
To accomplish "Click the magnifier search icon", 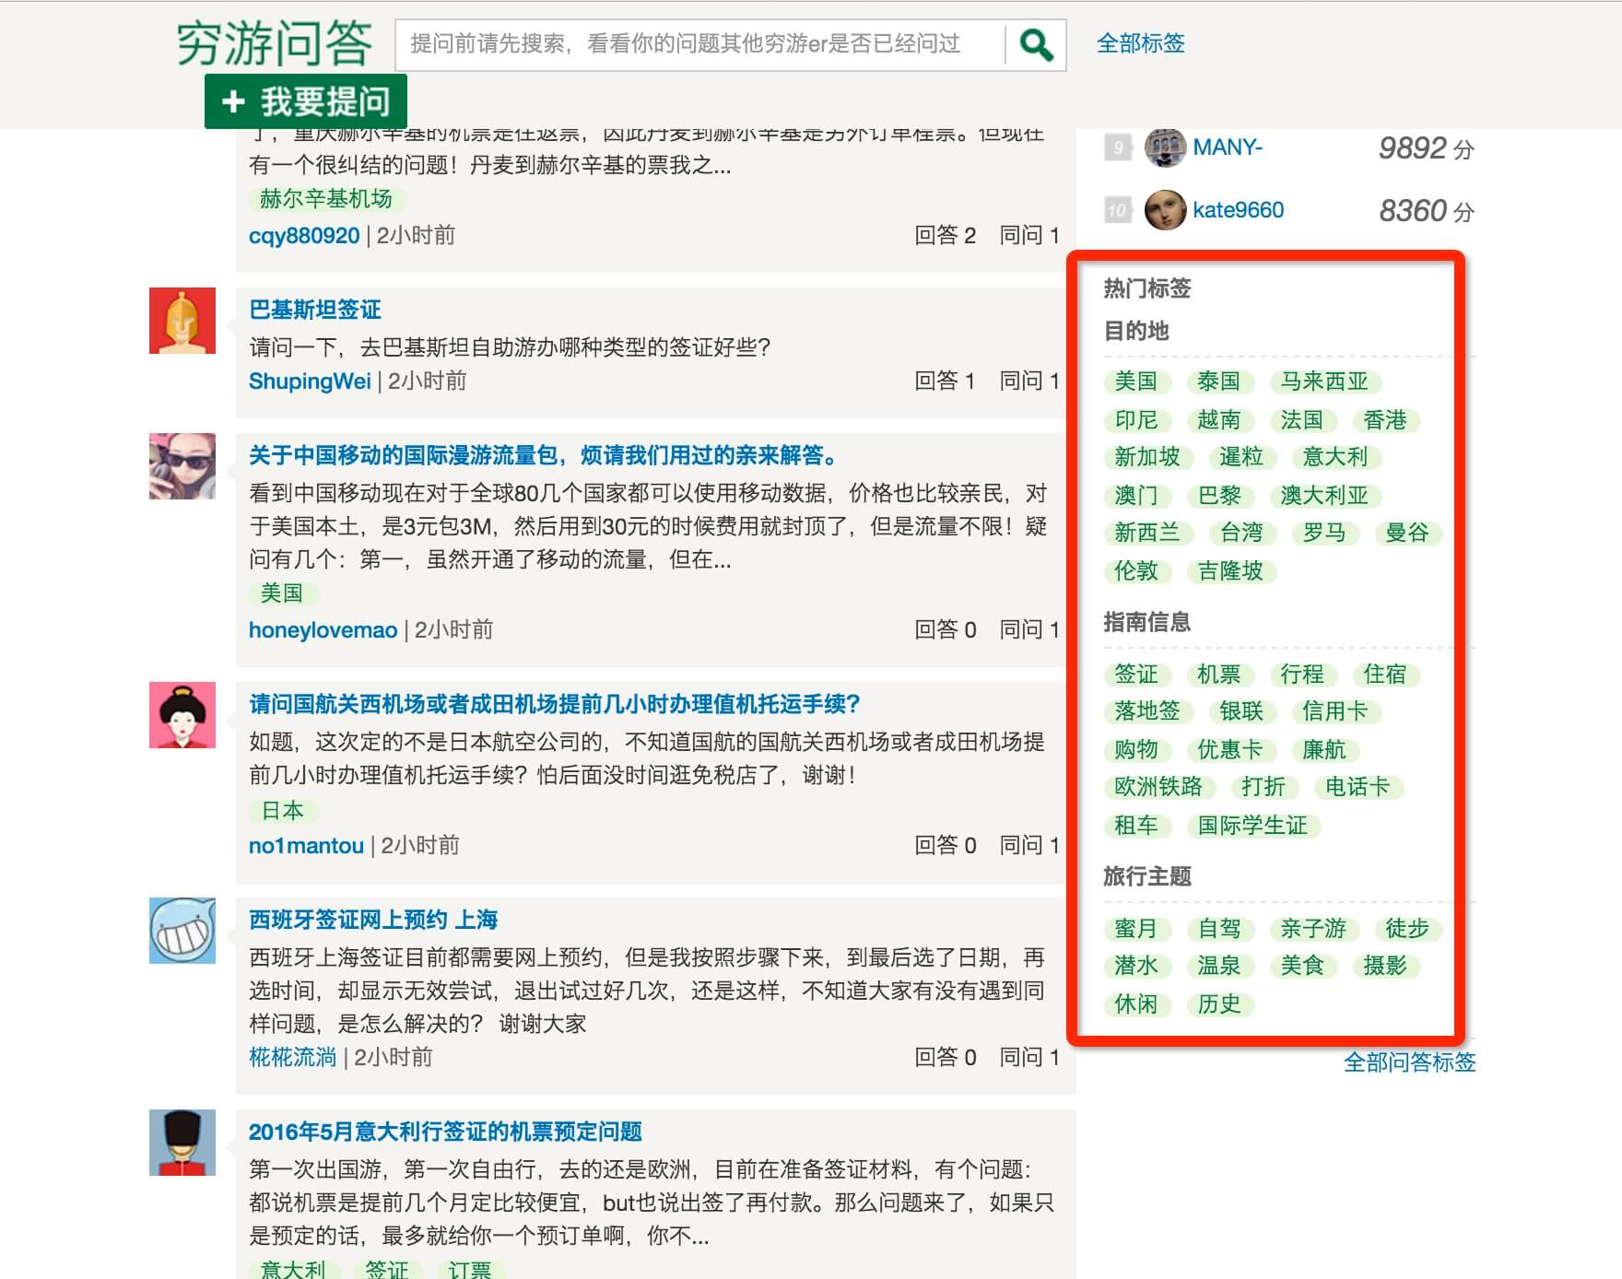I will tap(1036, 45).
